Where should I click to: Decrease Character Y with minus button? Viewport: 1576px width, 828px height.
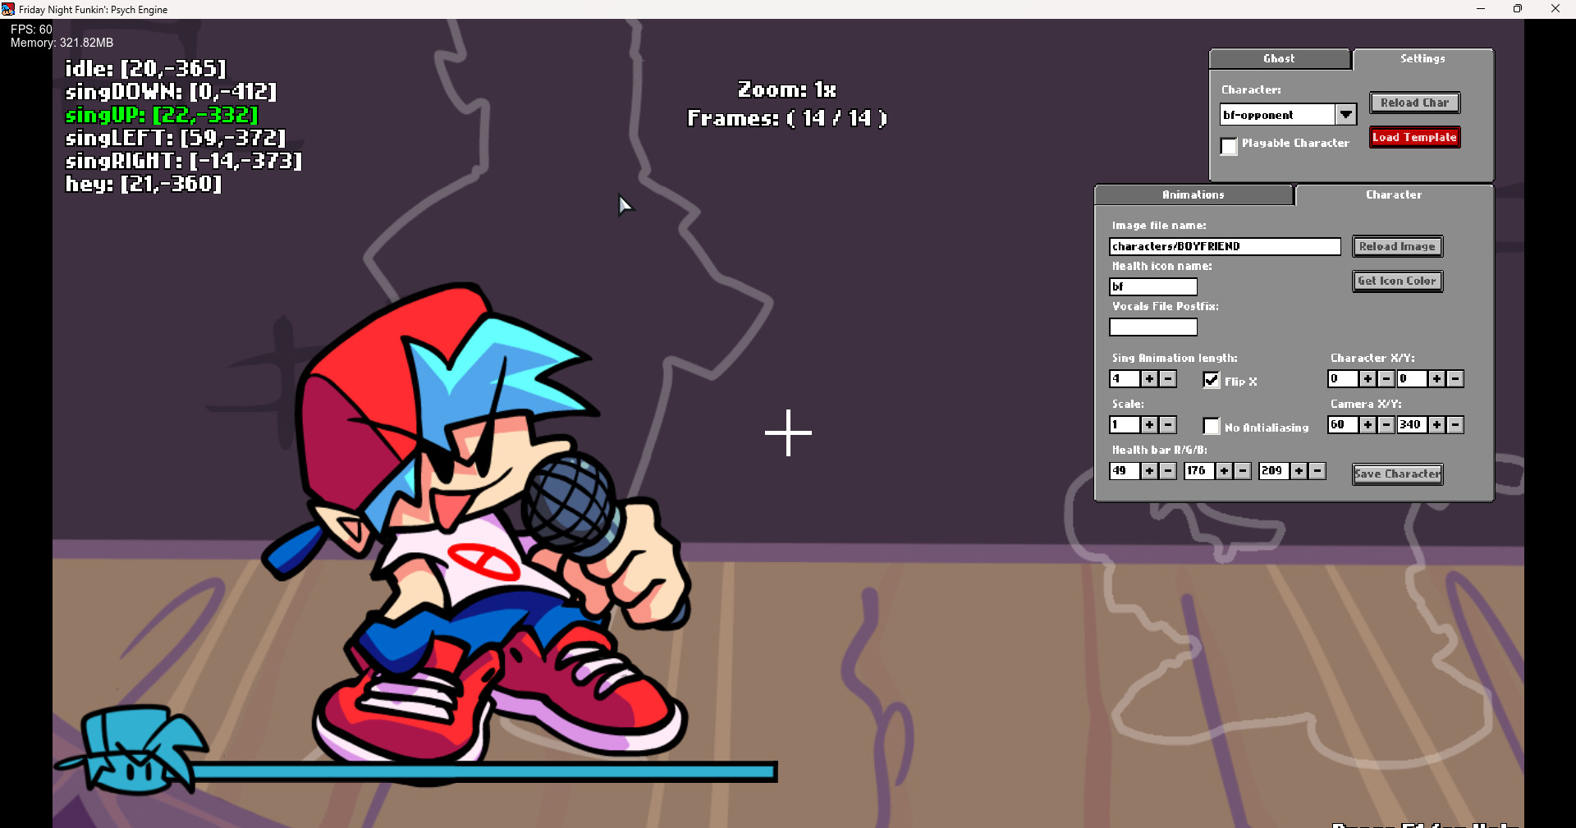pyautogui.click(x=1455, y=378)
